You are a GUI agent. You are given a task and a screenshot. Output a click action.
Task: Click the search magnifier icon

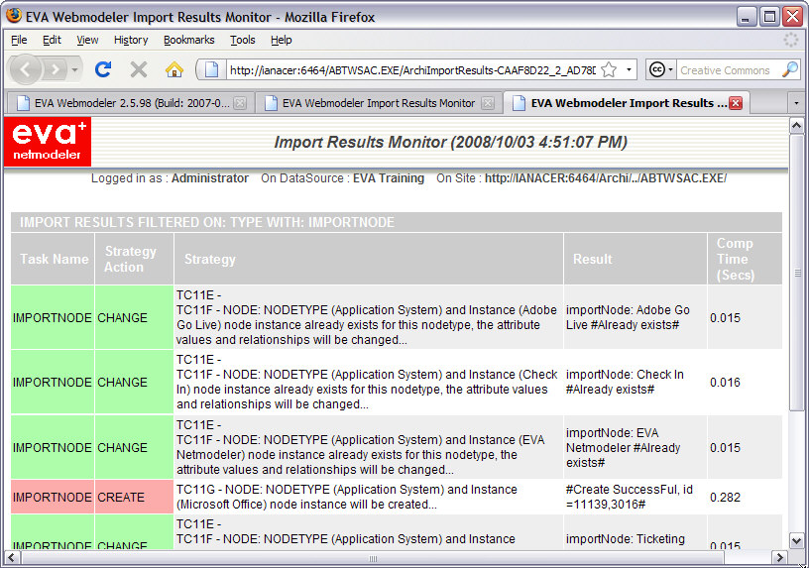tap(790, 69)
